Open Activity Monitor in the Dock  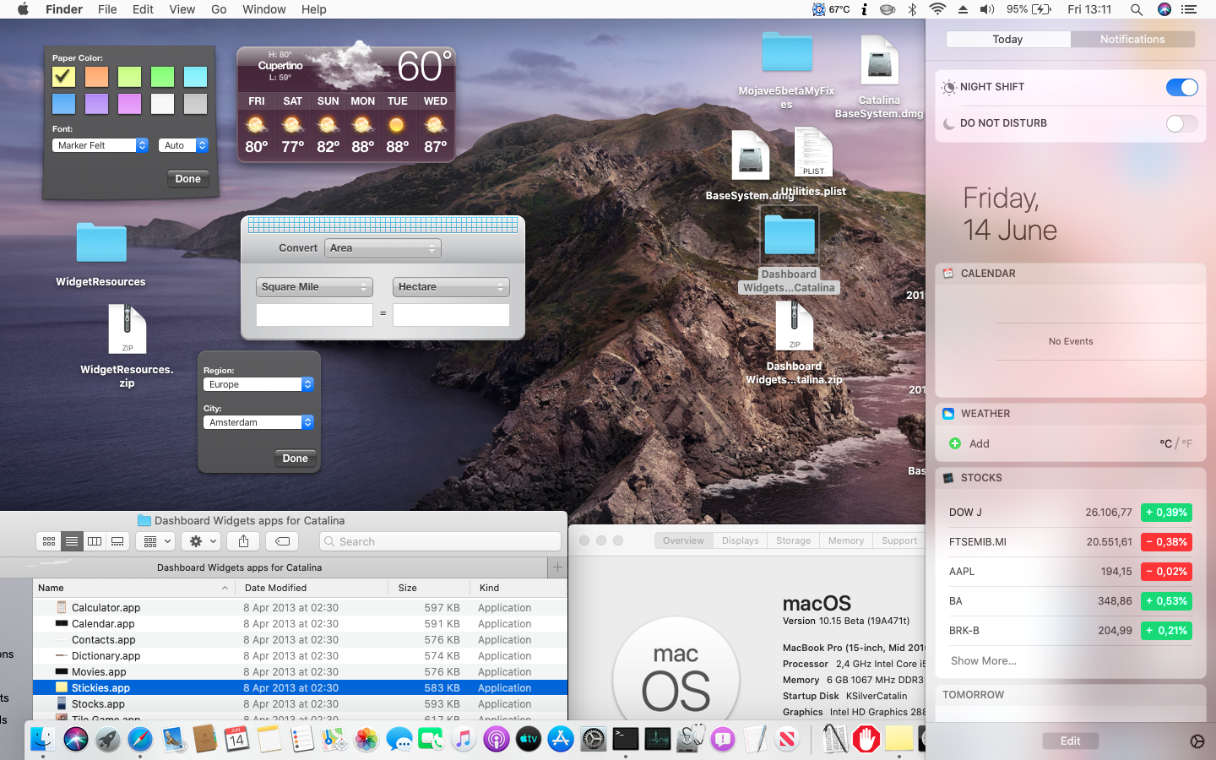click(658, 740)
